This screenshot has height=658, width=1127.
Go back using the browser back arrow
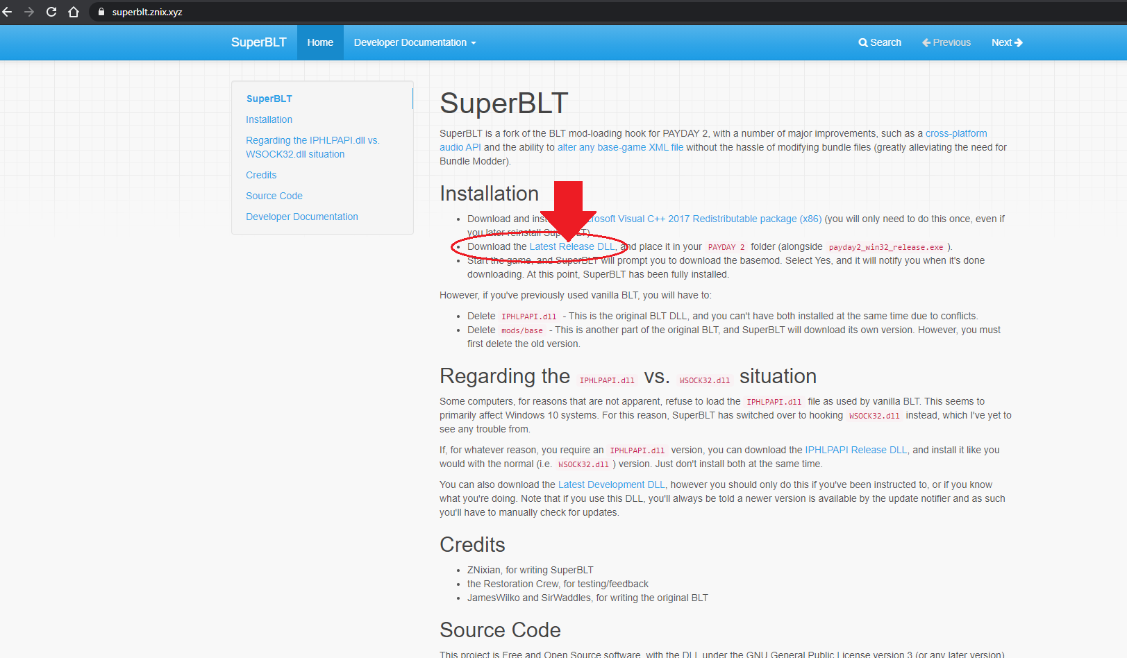8,12
